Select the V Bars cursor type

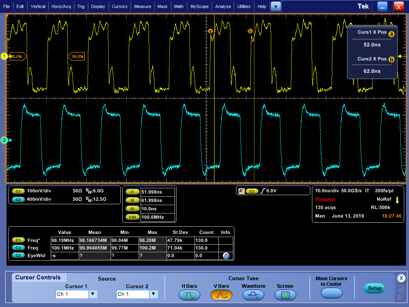[221, 295]
